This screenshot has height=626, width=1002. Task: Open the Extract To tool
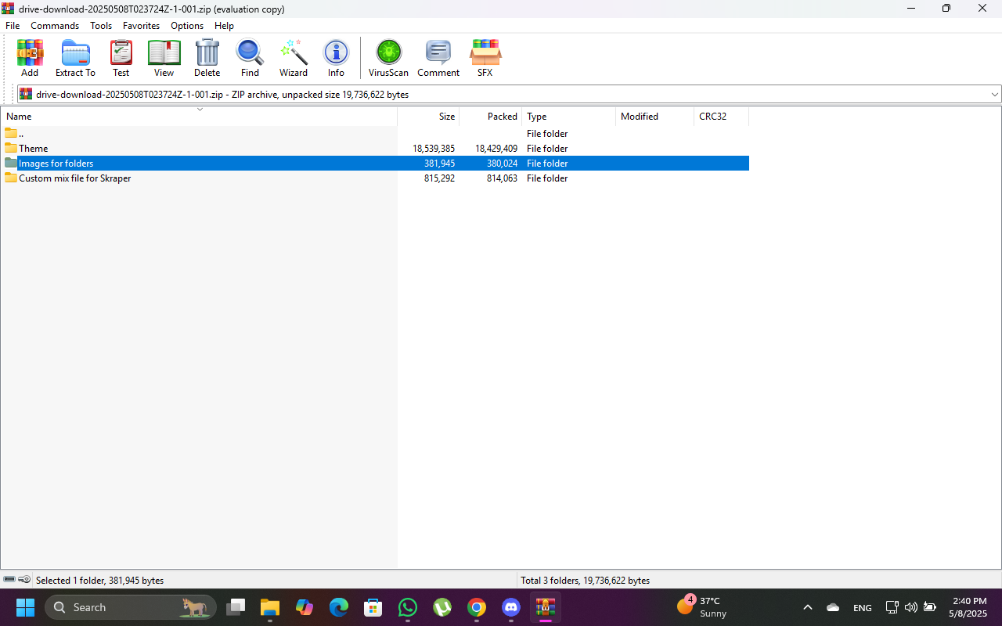coord(75,59)
